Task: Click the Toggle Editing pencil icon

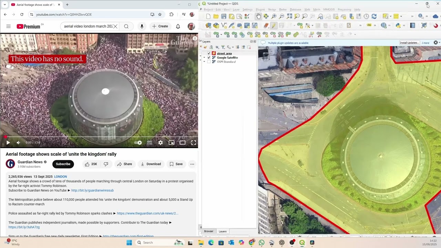Action: (273, 25)
